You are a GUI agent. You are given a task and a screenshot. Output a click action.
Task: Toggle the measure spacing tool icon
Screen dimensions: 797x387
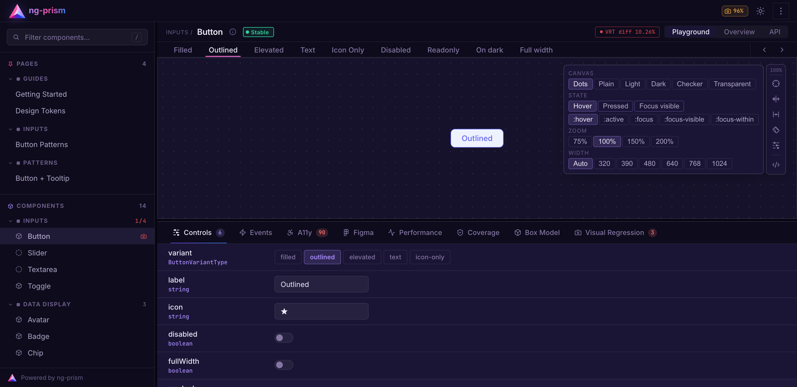(x=776, y=115)
